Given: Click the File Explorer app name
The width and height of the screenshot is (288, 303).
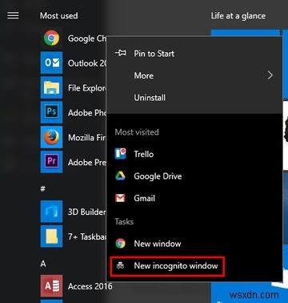Looking at the screenshot, I should (x=87, y=88).
